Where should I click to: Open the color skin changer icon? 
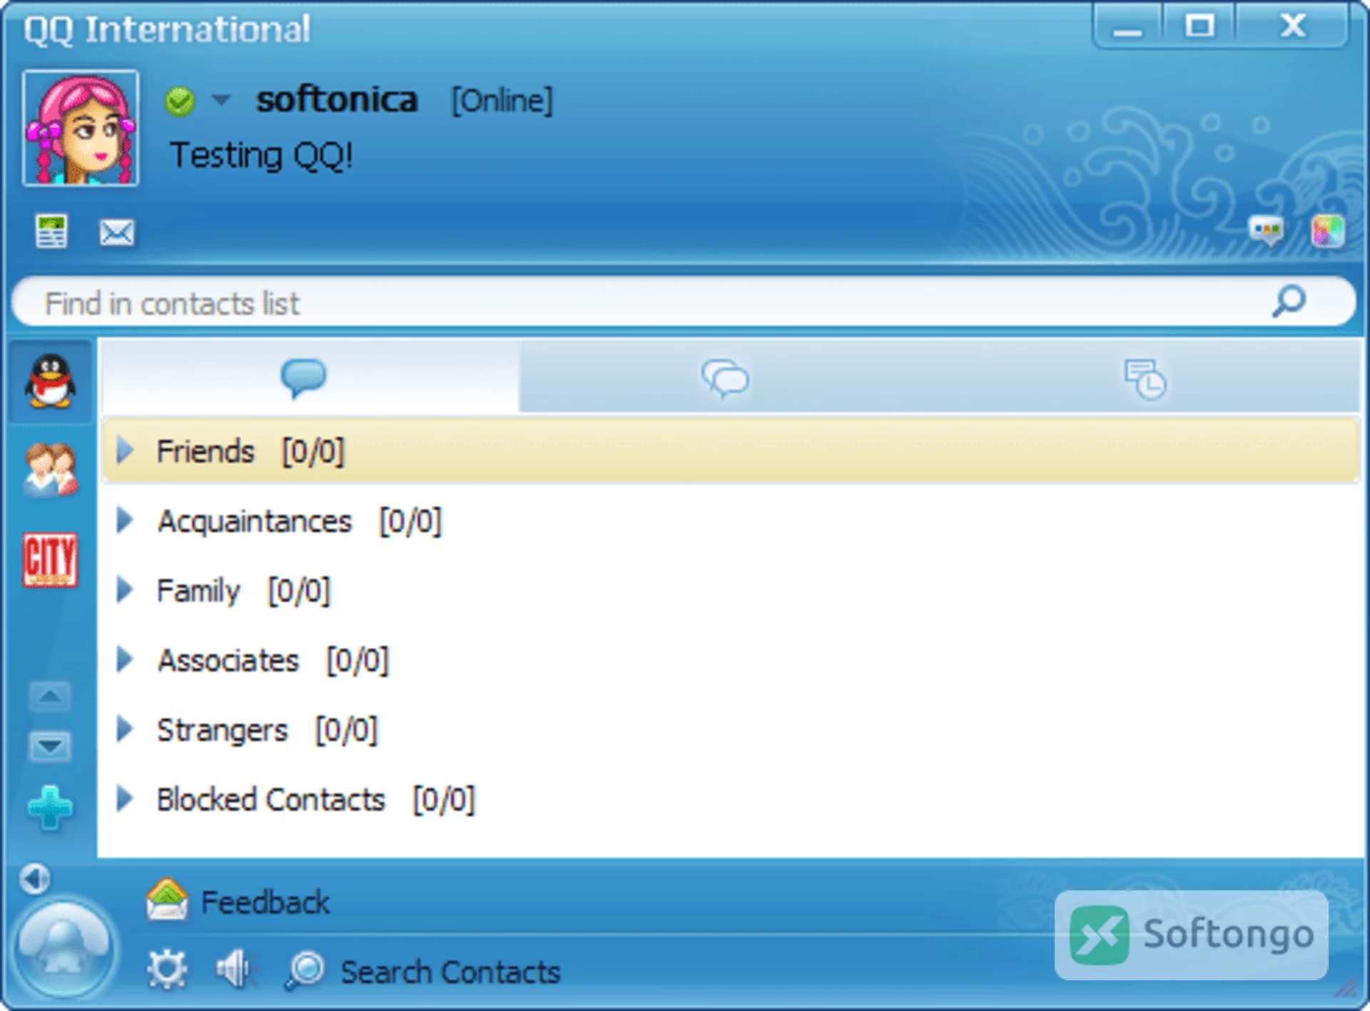[x=1328, y=231]
